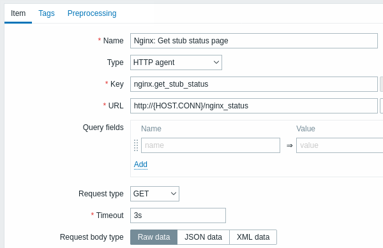Viewport: 383px width, 248px height.
Task: Switch to the Preprocessing tab
Action: pyautogui.click(x=92, y=13)
